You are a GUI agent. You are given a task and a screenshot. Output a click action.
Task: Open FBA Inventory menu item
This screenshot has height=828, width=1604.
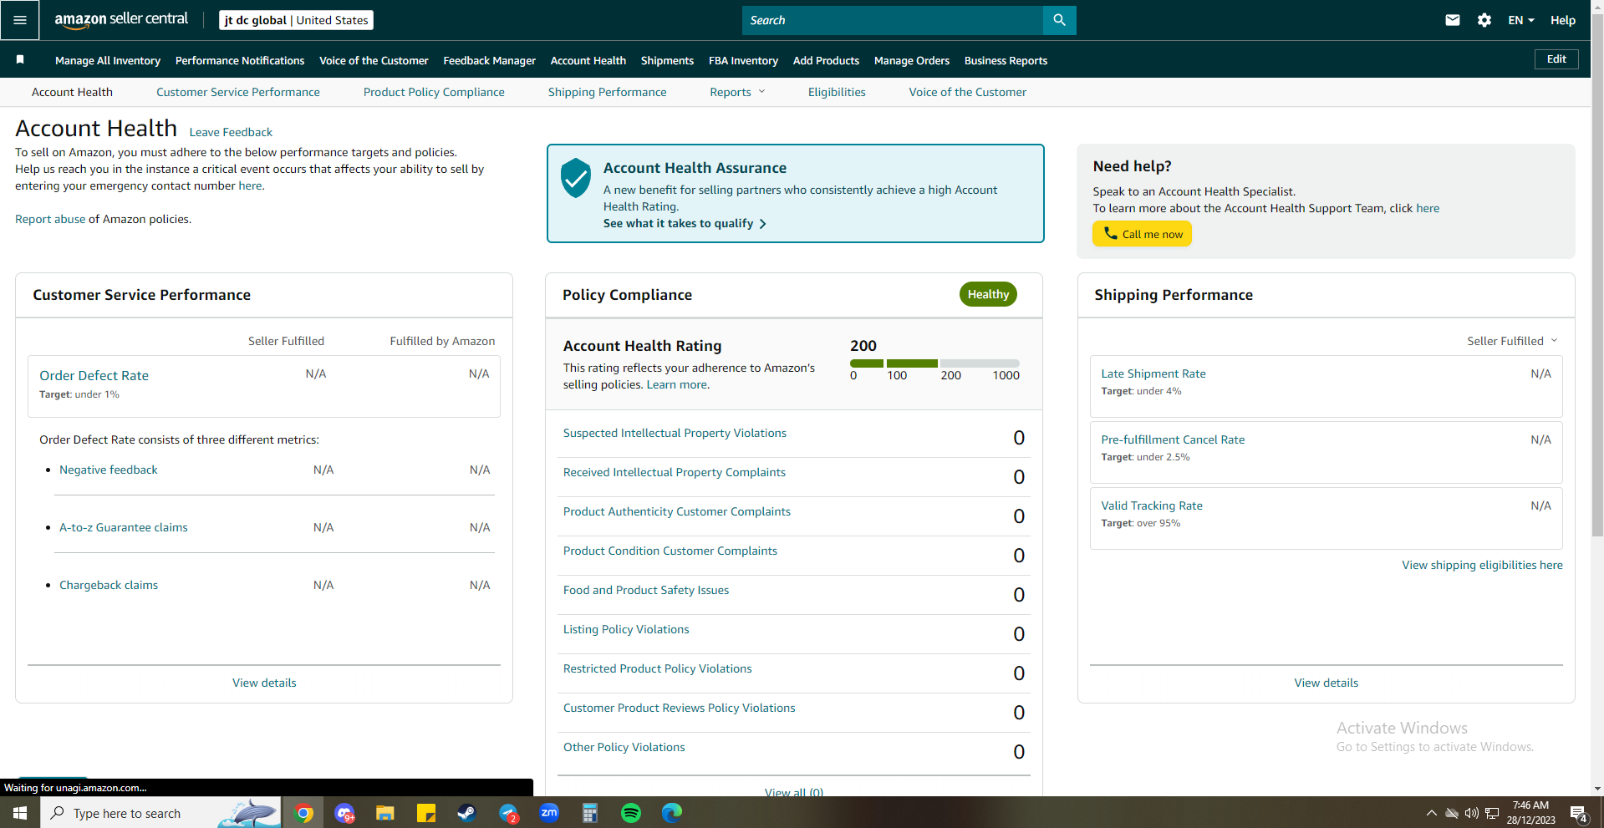coord(743,60)
